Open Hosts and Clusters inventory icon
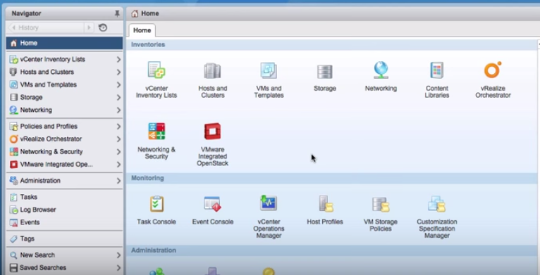Viewport: 540px width, 275px height. coord(212,71)
